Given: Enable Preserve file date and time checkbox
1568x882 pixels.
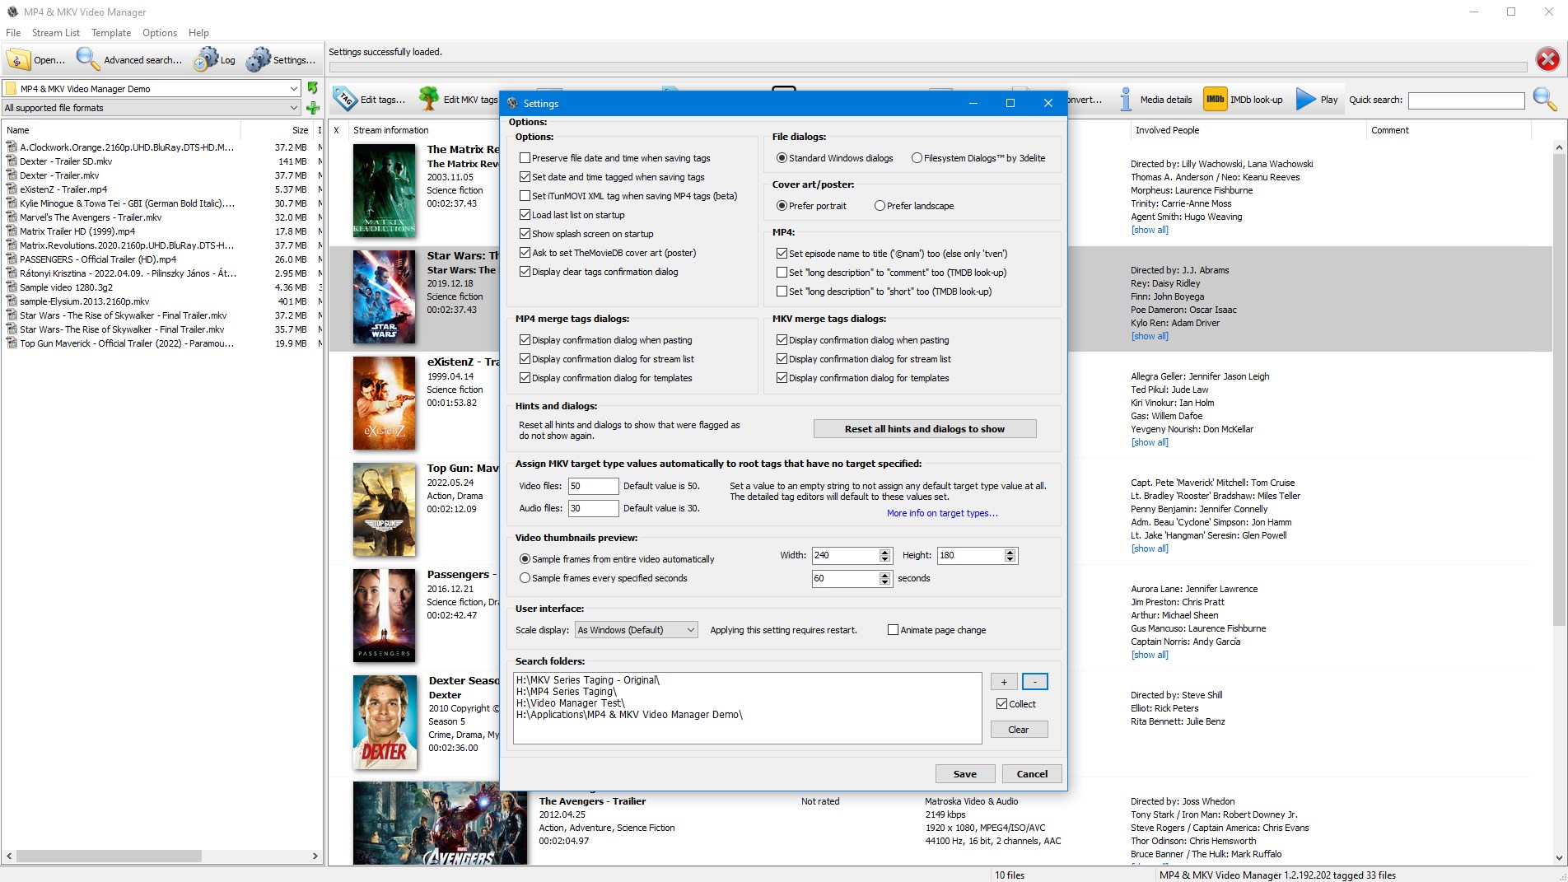Looking at the screenshot, I should pyautogui.click(x=525, y=158).
